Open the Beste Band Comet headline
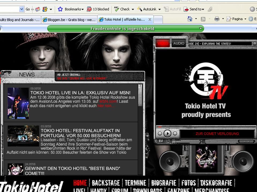Screen dimensions: 257x192 (73, 171)
